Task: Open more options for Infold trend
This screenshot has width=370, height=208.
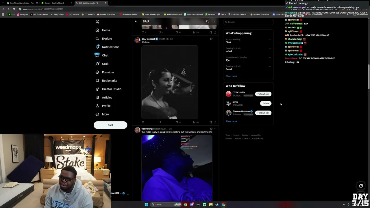Action: tap(270, 49)
